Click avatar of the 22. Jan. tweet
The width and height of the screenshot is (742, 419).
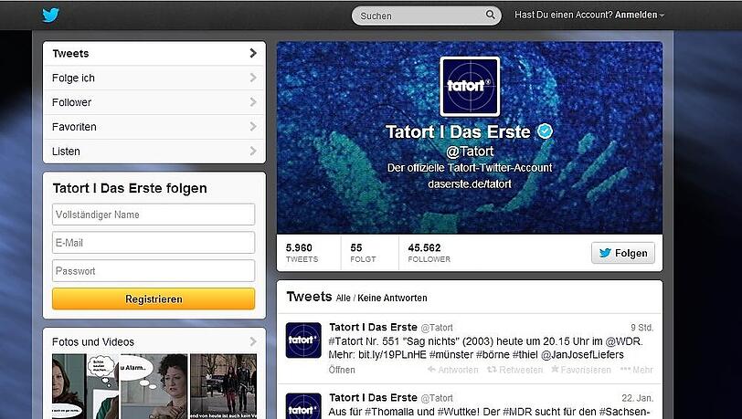(x=303, y=405)
